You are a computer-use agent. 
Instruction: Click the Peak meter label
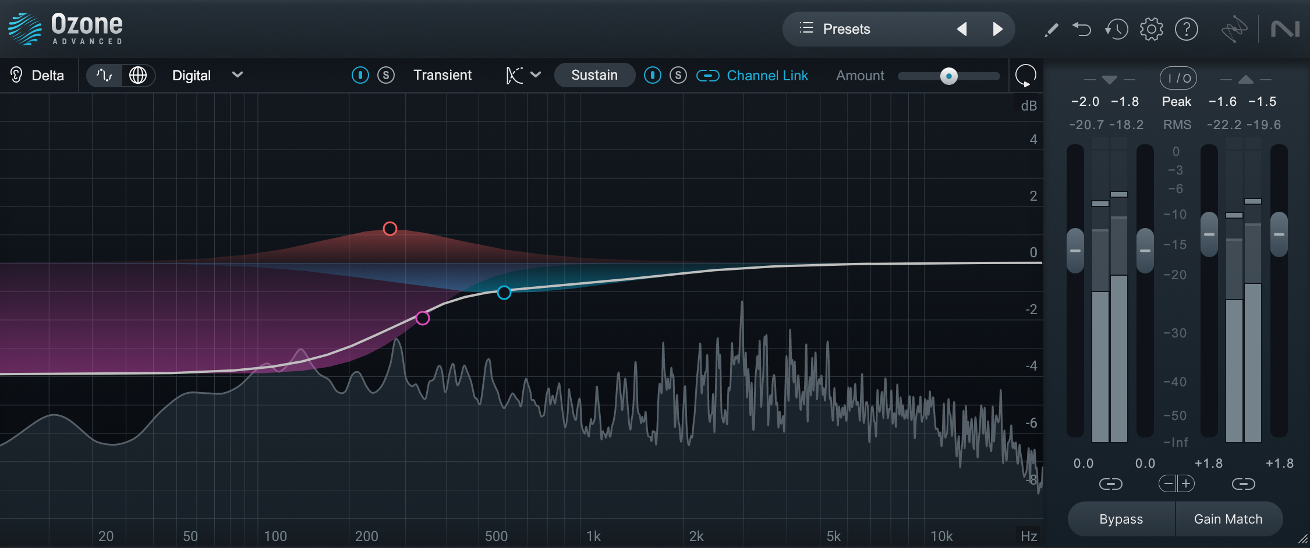1177,101
